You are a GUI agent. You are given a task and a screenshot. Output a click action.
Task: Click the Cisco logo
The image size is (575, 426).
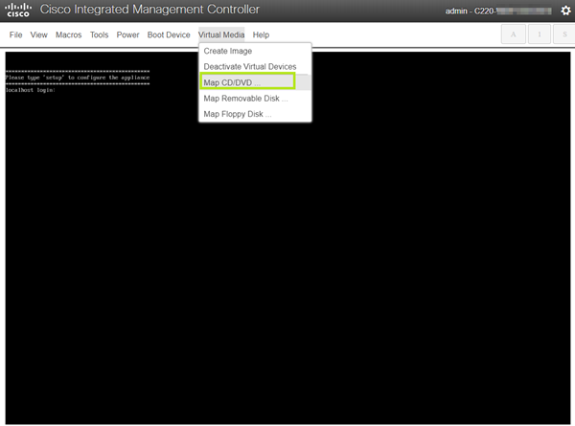18,11
